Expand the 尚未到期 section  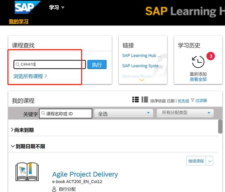(x=22, y=130)
